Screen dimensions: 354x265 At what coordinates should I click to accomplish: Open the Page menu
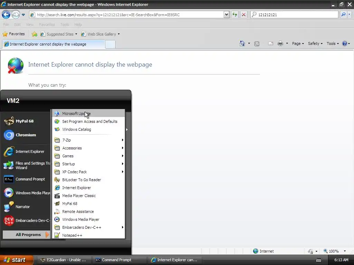pos(298,43)
